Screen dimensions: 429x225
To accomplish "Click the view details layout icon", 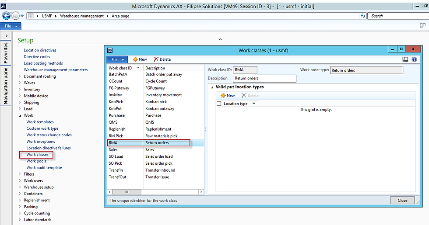I will pos(405,59).
